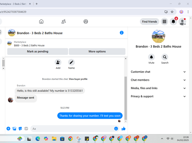This screenshot has height=143, width=192.
Task: Attach a file with the photo icon
Action: (x=14, y=128)
